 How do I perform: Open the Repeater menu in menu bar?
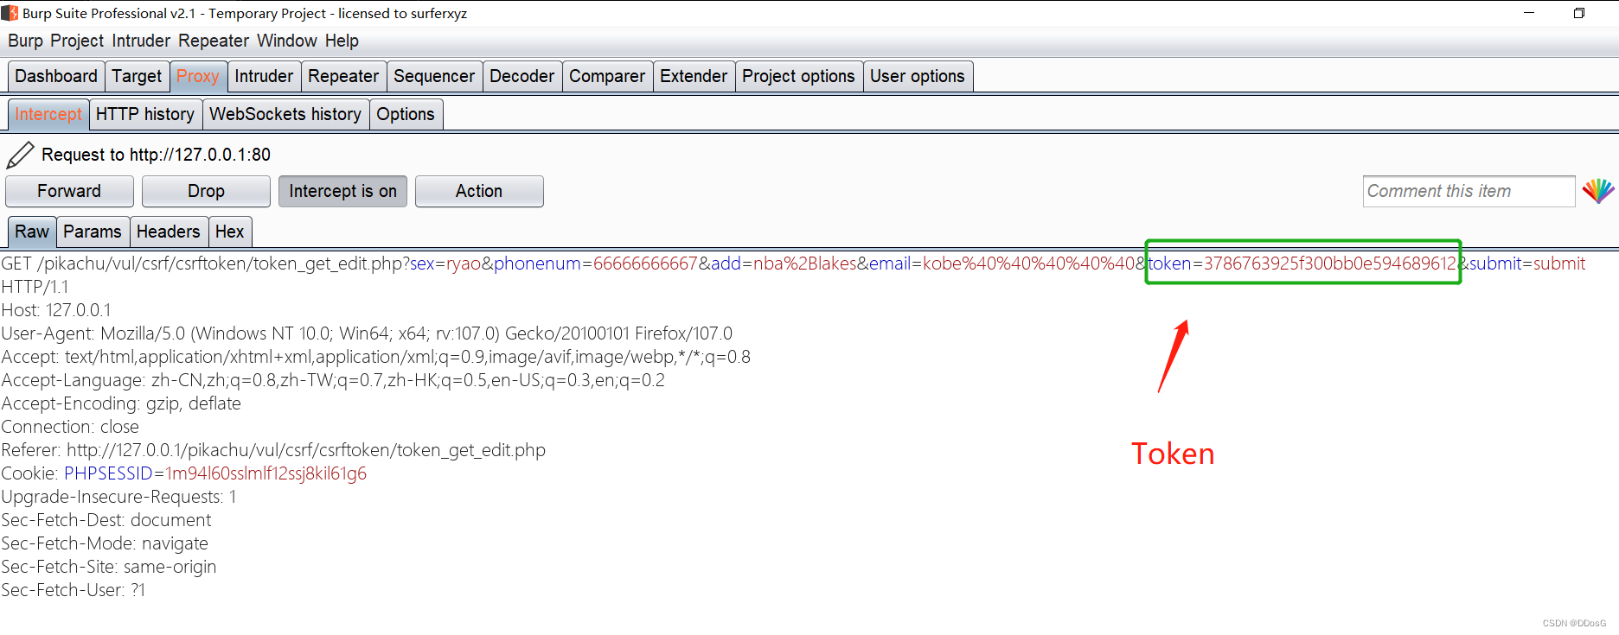[214, 41]
